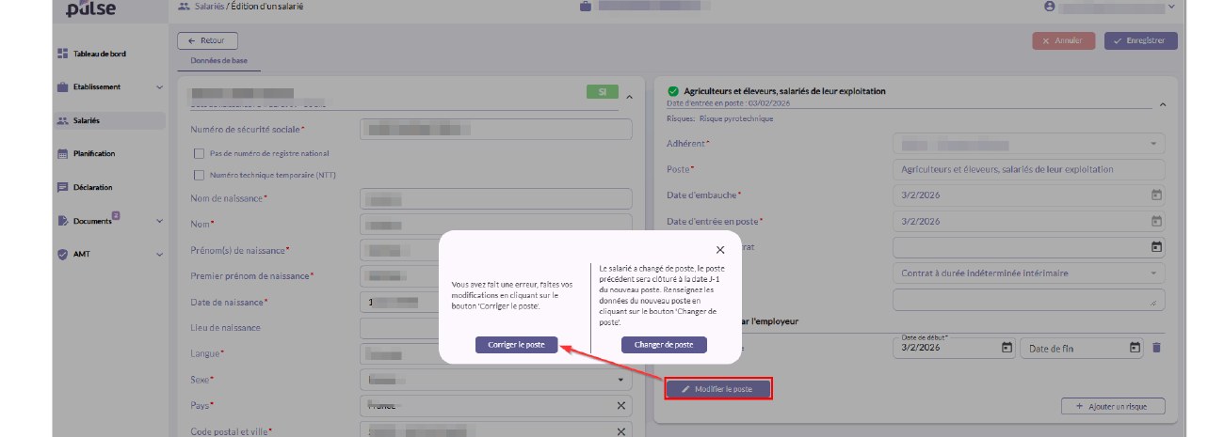Delete the risk date row with trash icon
The image size is (1224, 437).
[1157, 348]
